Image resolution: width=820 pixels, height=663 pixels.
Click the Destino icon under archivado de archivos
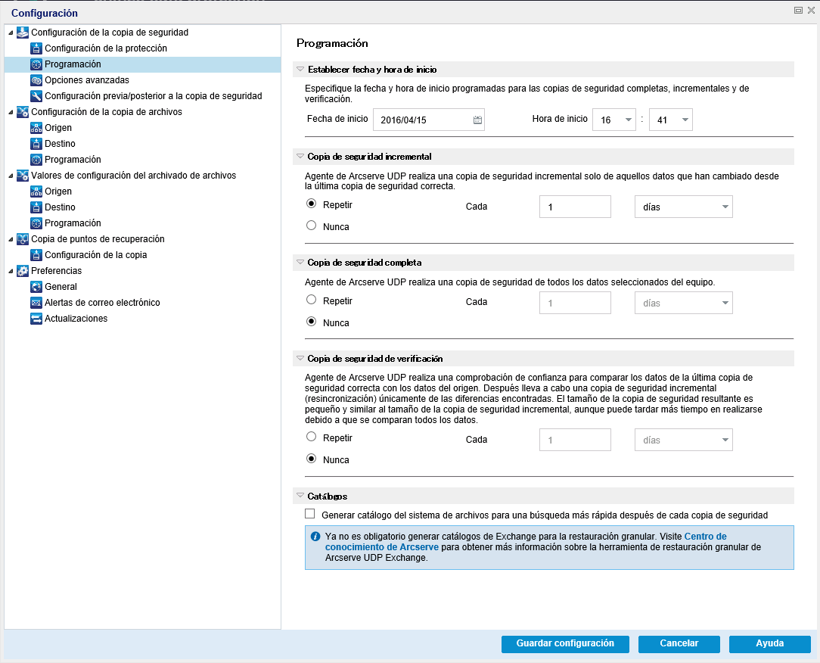click(x=36, y=207)
